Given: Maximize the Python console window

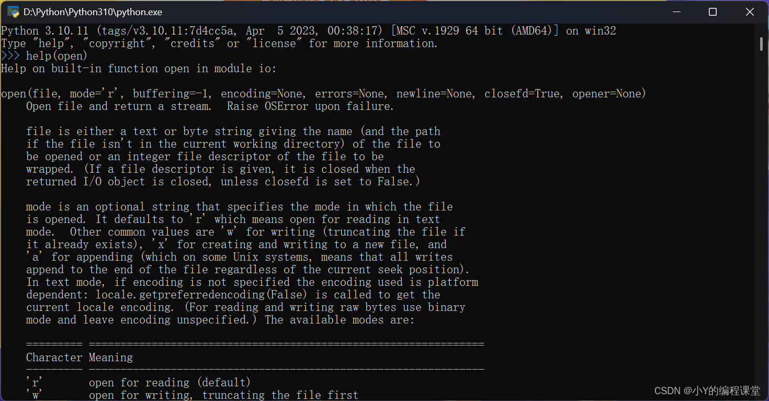Looking at the screenshot, I should coord(713,12).
